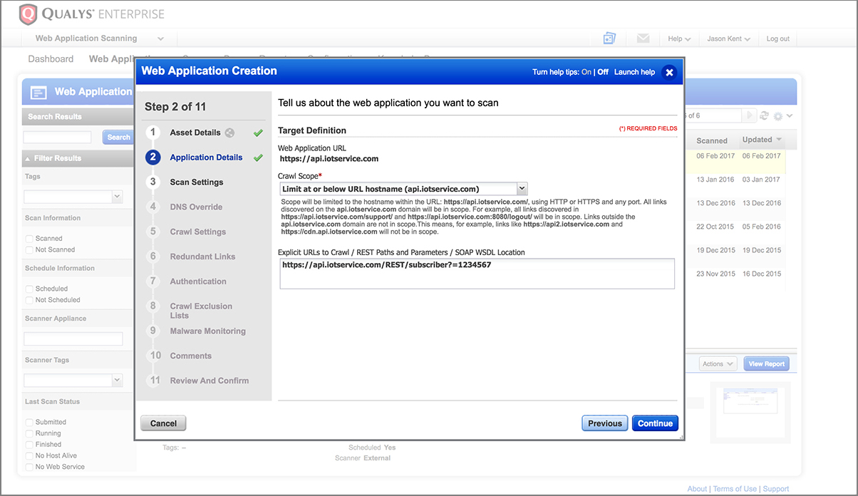Click the Launch help link

point(634,72)
